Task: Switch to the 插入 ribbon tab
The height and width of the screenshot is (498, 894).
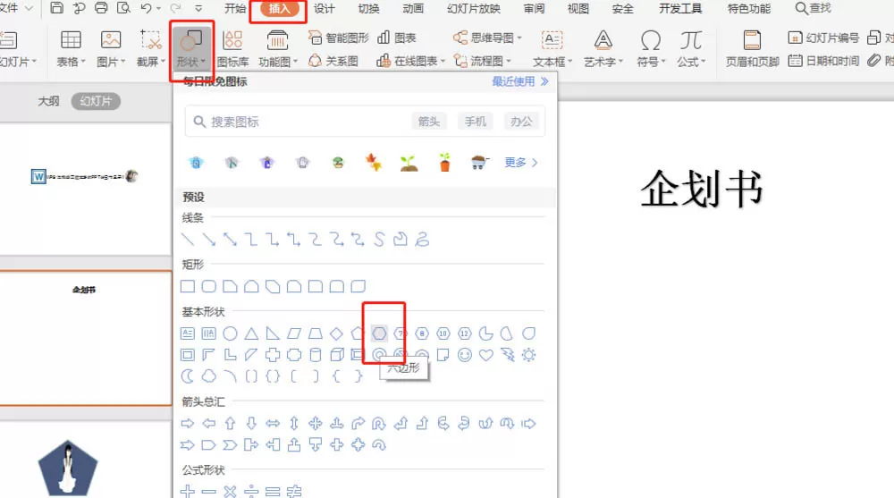Action: (279, 9)
